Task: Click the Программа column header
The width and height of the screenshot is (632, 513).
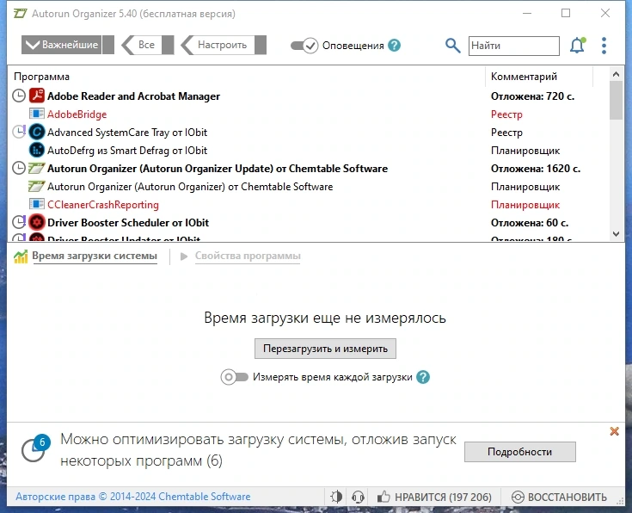Action: coord(41,77)
